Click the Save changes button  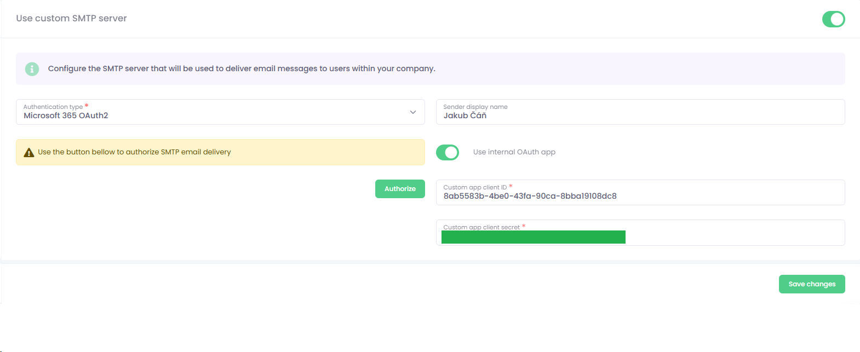coord(811,284)
